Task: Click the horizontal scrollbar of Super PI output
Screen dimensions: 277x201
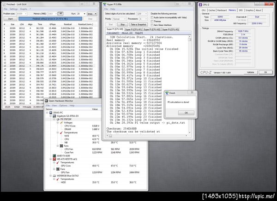Action: [147, 136]
